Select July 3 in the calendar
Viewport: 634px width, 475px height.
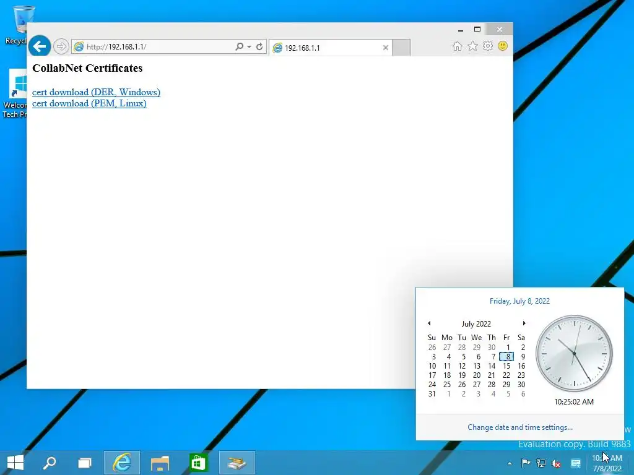[x=433, y=357]
